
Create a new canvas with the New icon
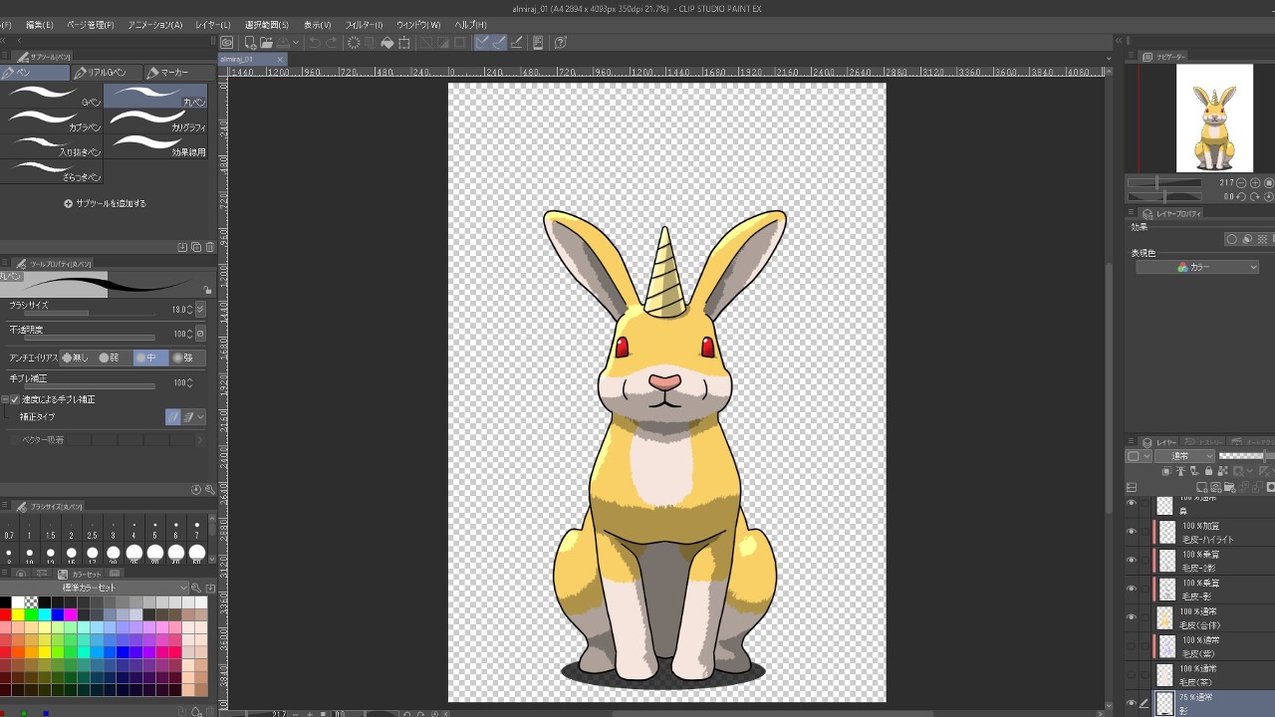[251, 42]
